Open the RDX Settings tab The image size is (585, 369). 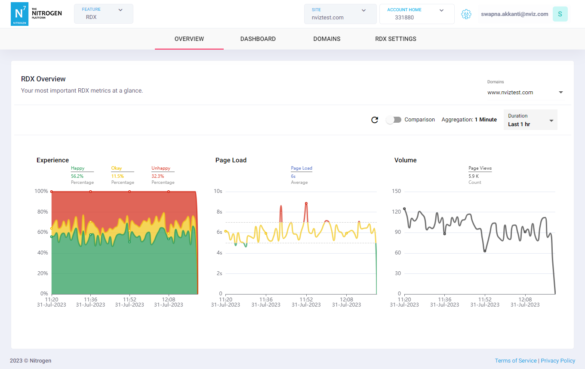click(395, 39)
